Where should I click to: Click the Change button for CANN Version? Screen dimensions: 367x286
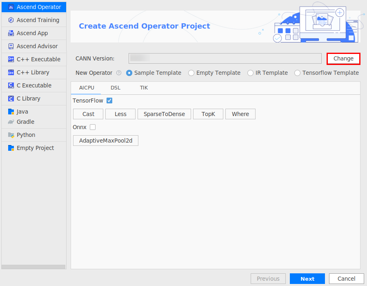(343, 58)
